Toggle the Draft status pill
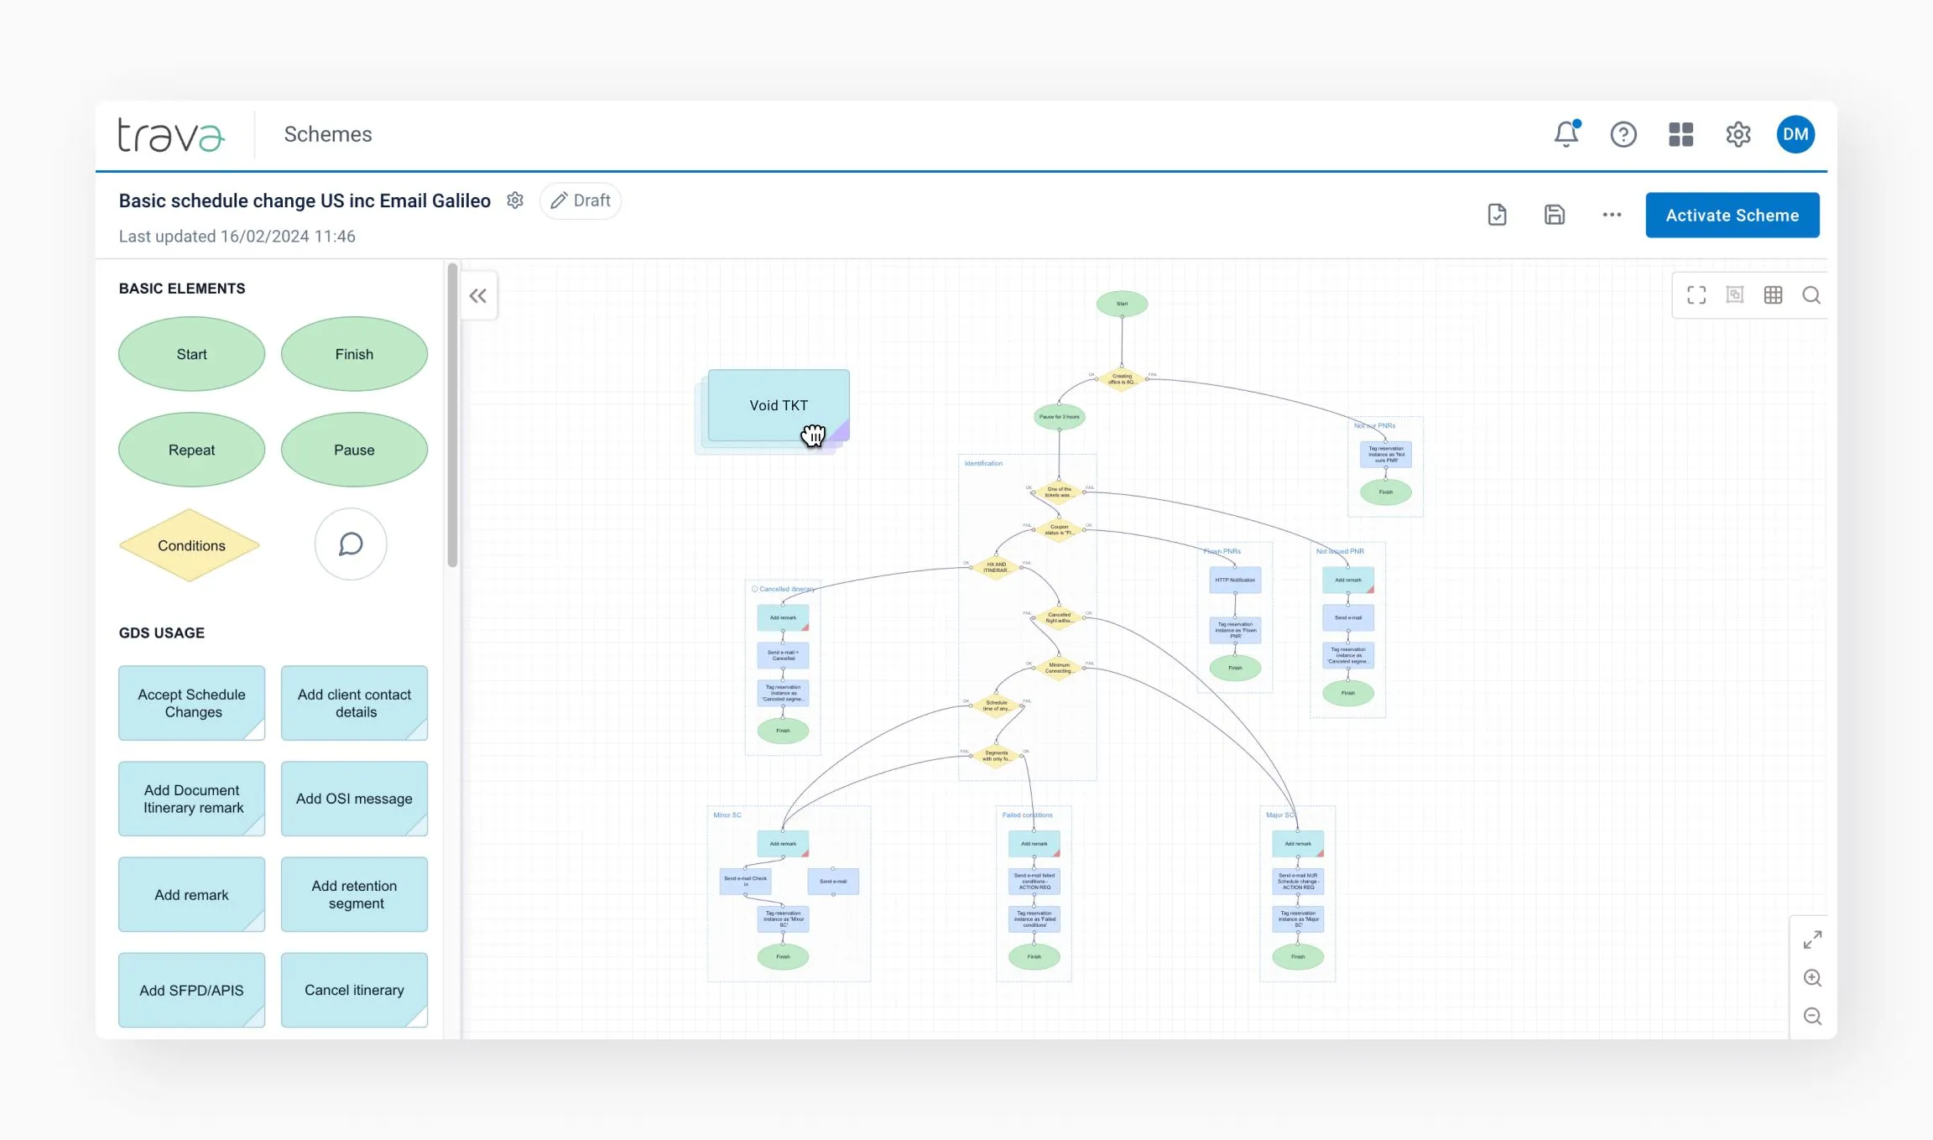The width and height of the screenshot is (1933, 1140). pyautogui.click(x=581, y=200)
